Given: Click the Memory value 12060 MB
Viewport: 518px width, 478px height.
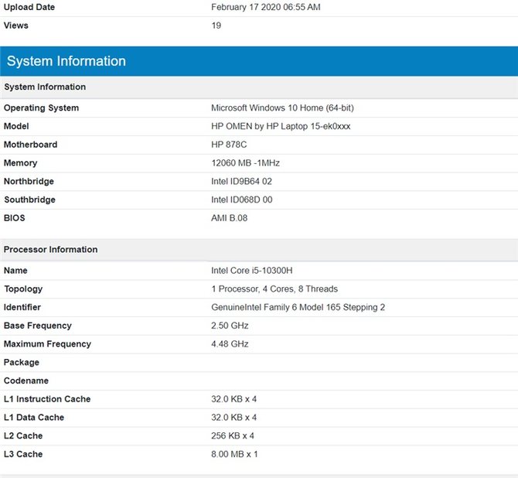Looking at the screenshot, I should pyautogui.click(x=245, y=163).
